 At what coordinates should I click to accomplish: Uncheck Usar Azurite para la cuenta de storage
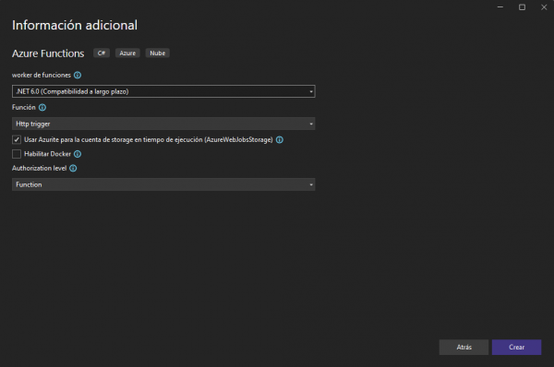coord(17,140)
